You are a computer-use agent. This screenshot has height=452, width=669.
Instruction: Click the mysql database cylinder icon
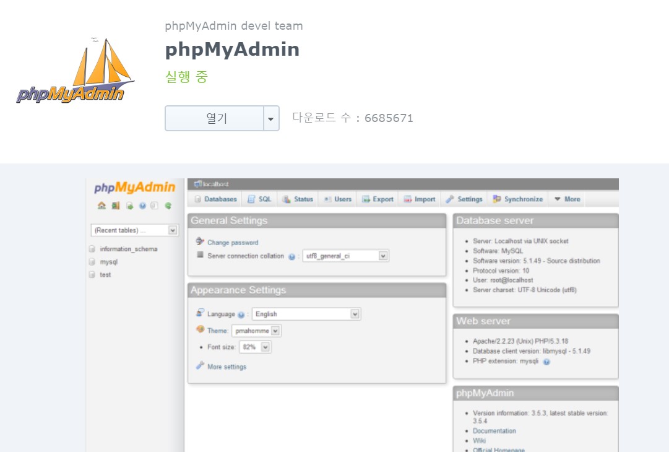click(92, 262)
